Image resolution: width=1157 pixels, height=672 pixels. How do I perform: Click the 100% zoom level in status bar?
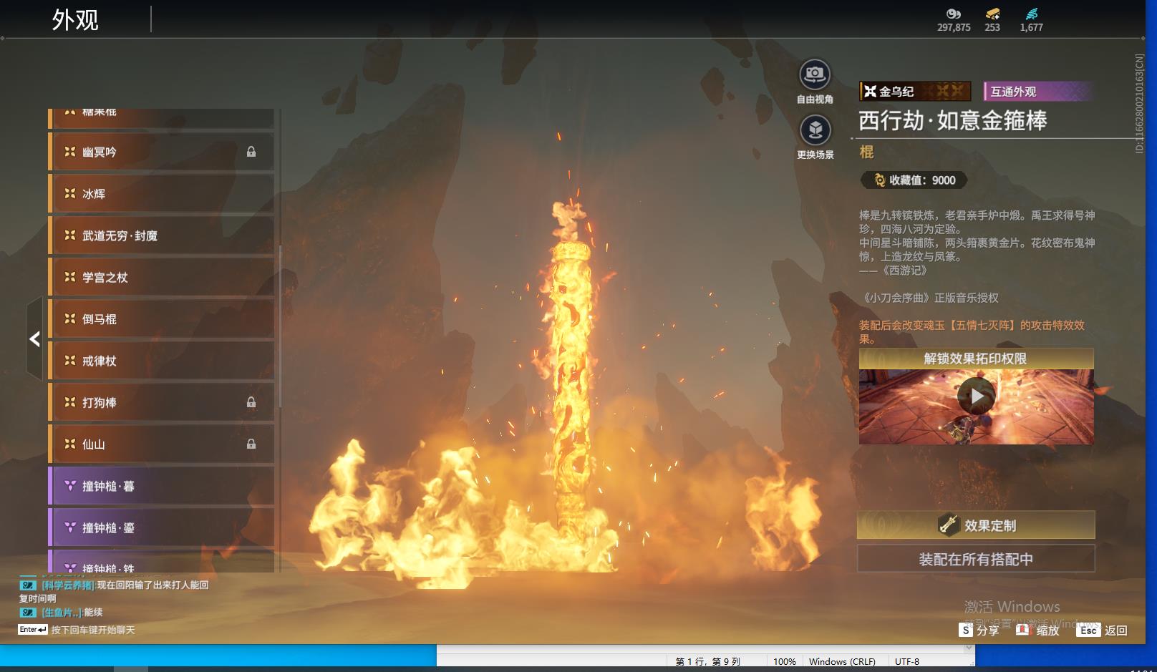pyautogui.click(x=785, y=661)
